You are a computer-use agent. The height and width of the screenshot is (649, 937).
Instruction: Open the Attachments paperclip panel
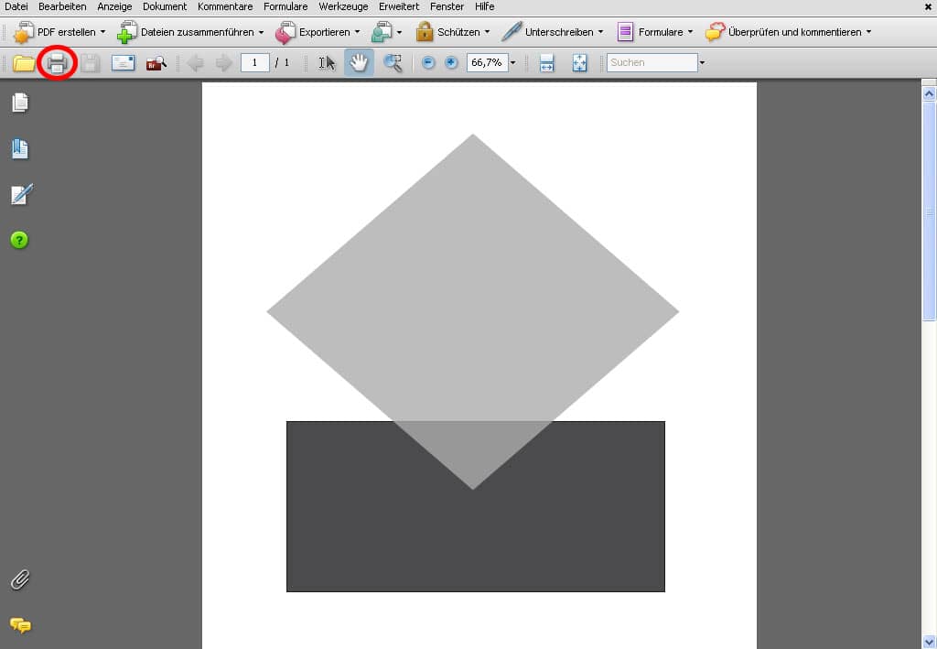click(x=20, y=579)
